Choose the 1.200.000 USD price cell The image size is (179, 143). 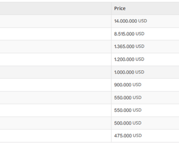[x=145, y=59]
